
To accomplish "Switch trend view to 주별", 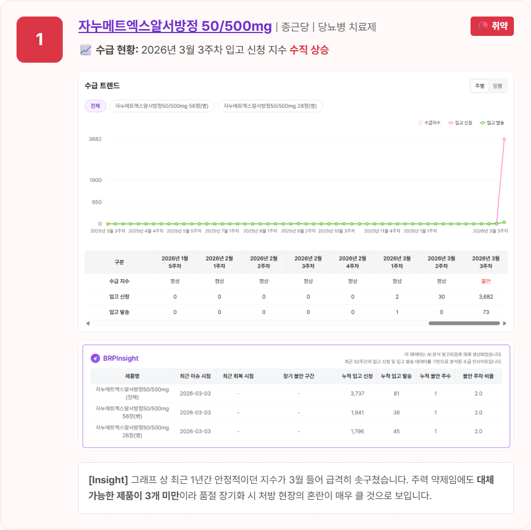I will click(479, 86).
